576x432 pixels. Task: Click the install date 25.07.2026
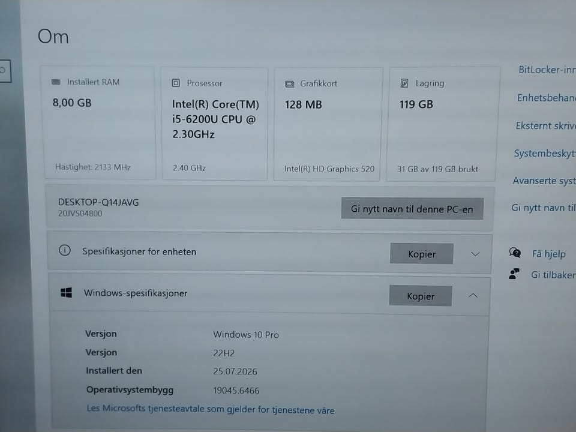(235, 372)
